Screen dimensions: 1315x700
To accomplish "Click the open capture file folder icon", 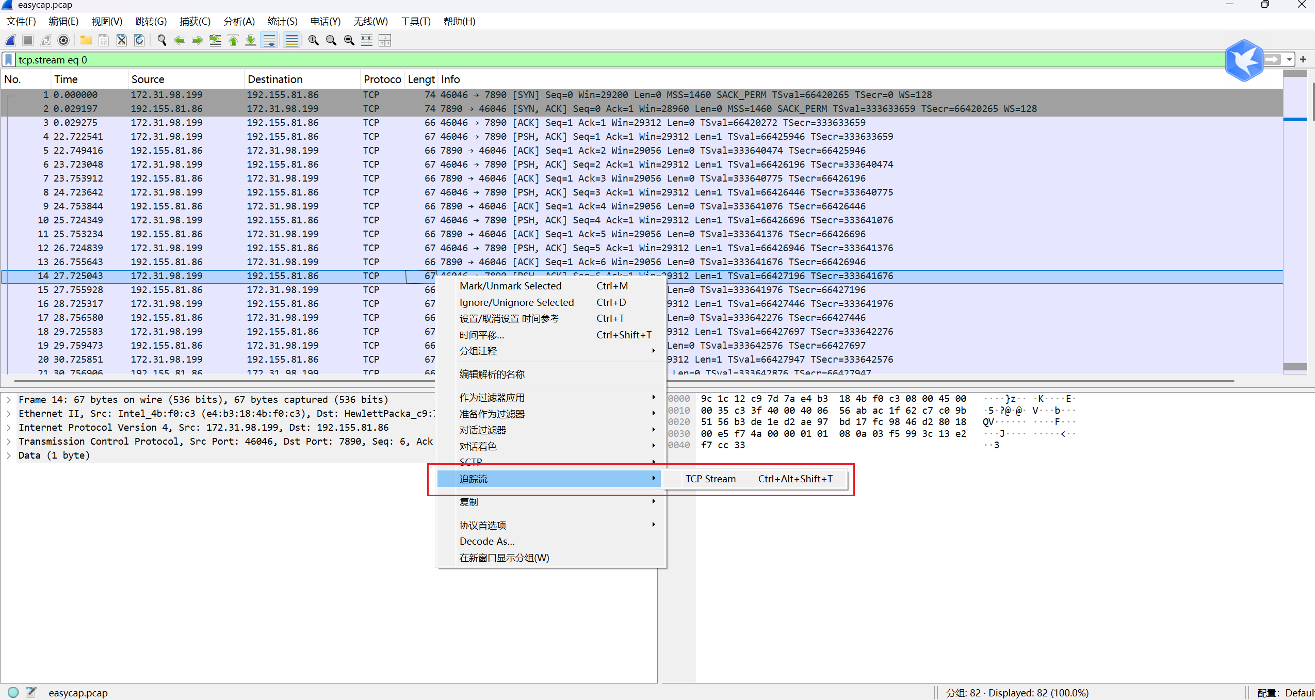I will (x=86, y=40).
